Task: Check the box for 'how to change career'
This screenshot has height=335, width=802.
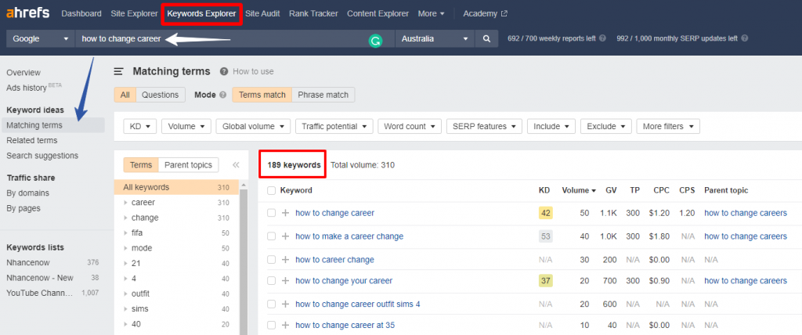Action: (271, 213)
